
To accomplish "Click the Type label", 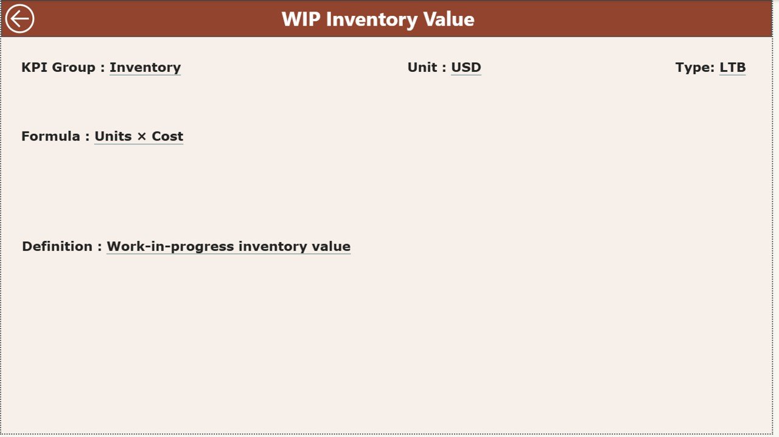I will (694, 68).
